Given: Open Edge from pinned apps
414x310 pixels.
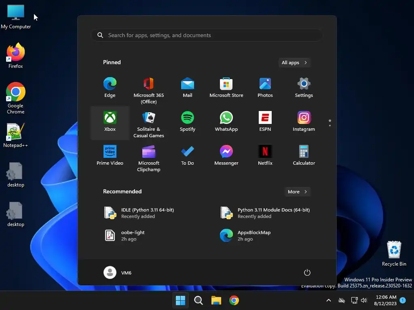Looking at the screenshot, I should click(110, 88).
